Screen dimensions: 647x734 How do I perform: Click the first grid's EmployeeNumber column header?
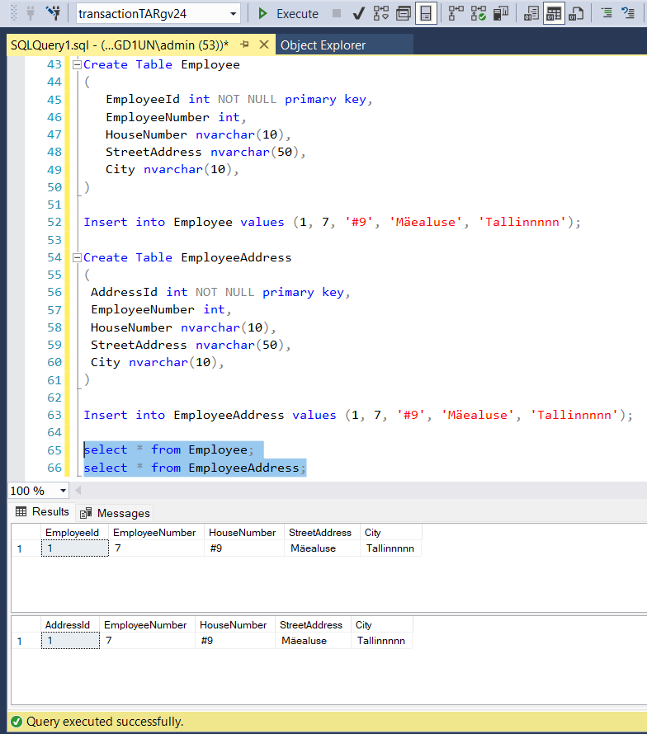[x=156, y=532]
